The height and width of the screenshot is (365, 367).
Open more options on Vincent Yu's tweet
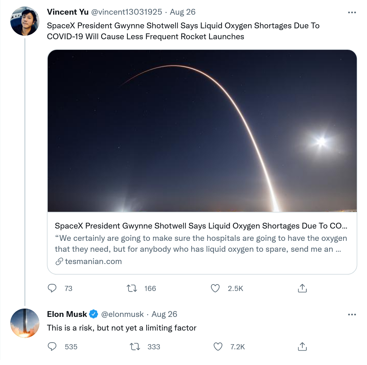coord(352,12)
